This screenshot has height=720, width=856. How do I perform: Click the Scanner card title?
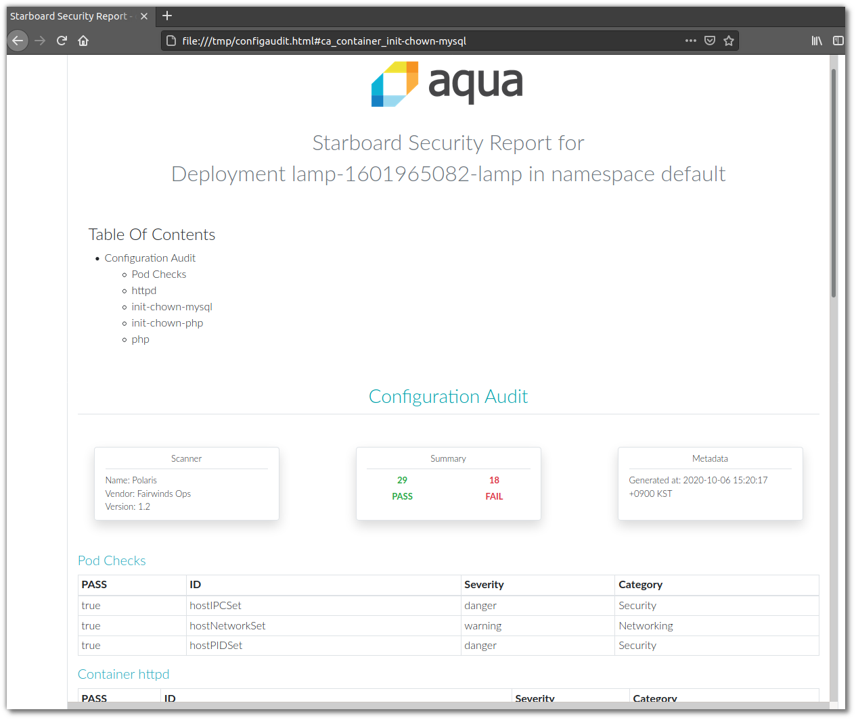(186, 458)
